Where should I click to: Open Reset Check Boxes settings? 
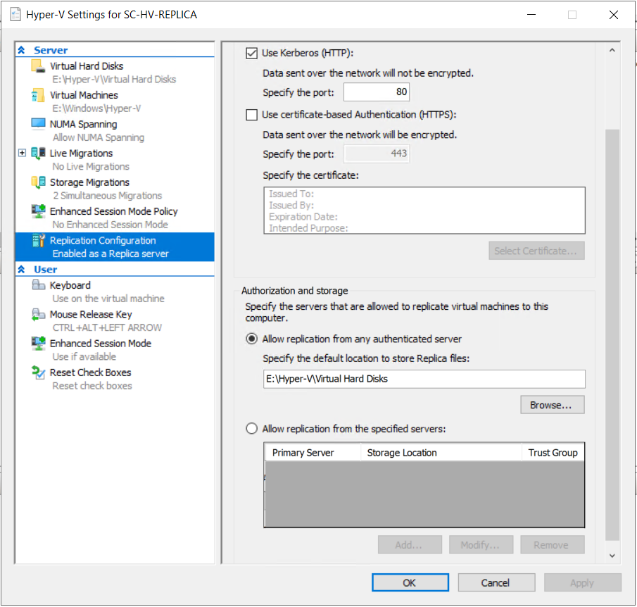90,373
